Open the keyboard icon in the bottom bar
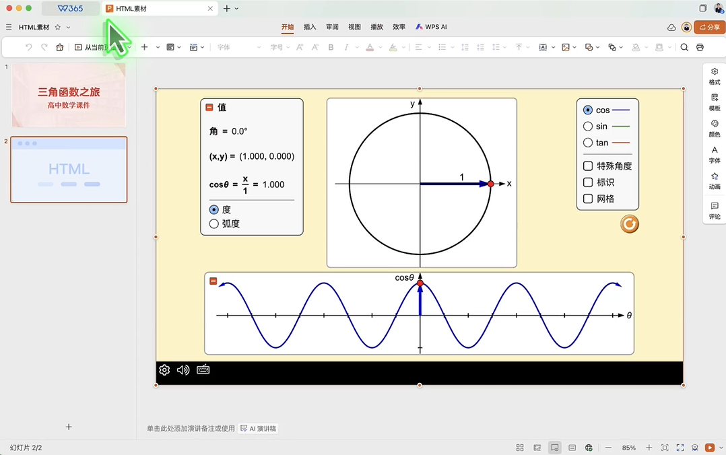The height and width of the screenshot is (455, 726). (203, 370)
